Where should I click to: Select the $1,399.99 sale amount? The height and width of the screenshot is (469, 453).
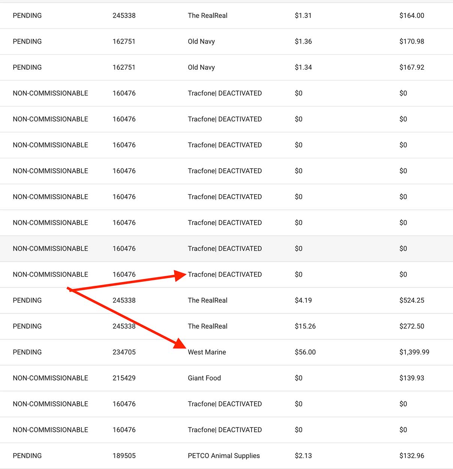414,352
